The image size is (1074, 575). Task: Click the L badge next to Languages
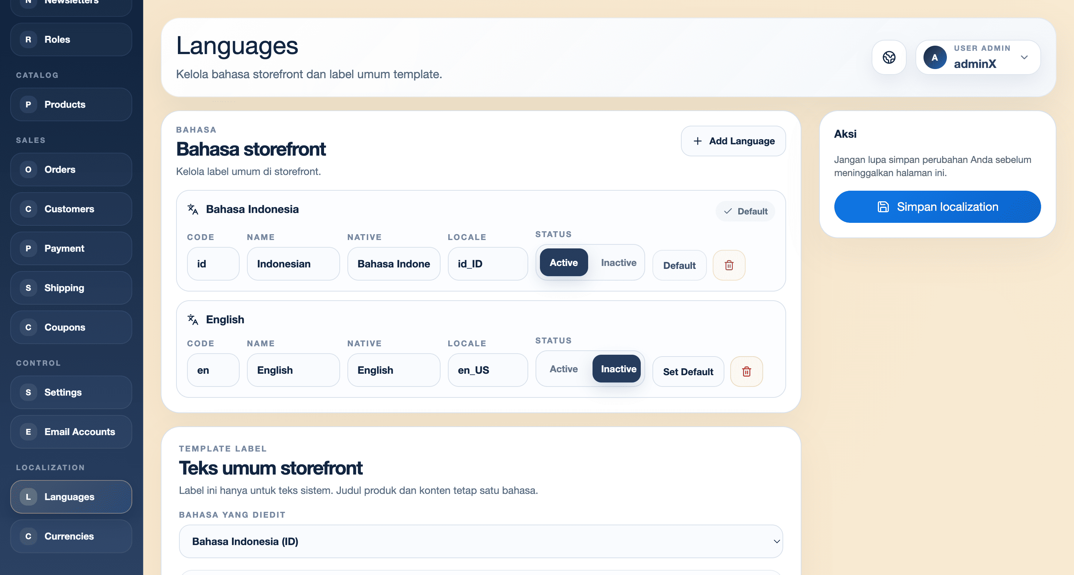[x=28, y=497]
